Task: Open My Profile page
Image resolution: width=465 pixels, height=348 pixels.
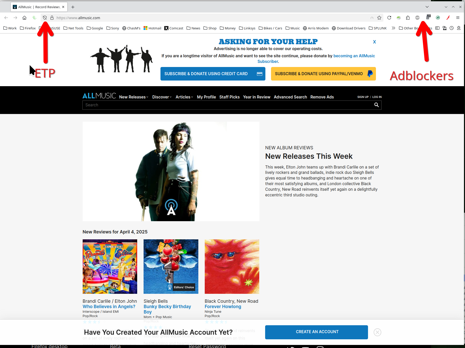Action: pyautogui.click(x=207, y=97)
